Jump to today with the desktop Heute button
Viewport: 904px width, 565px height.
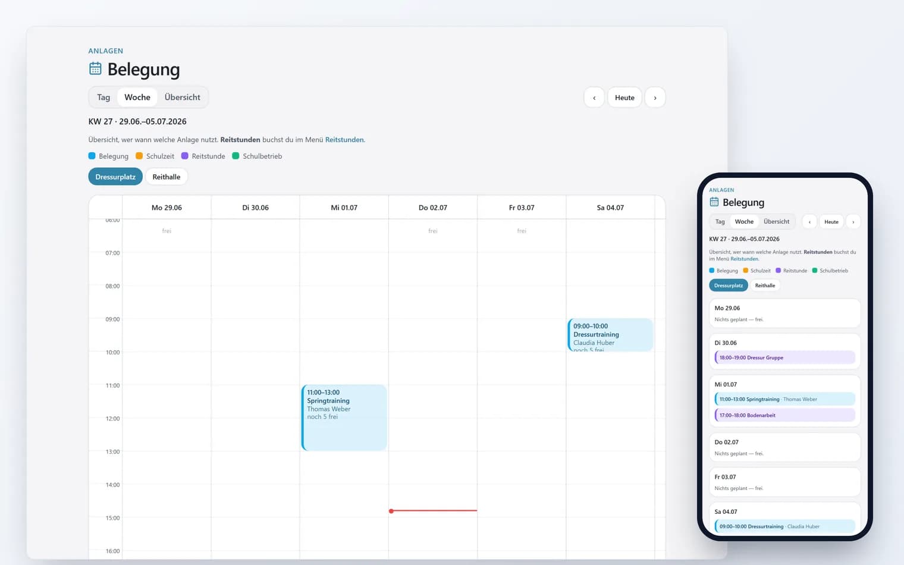coord(624,98)
